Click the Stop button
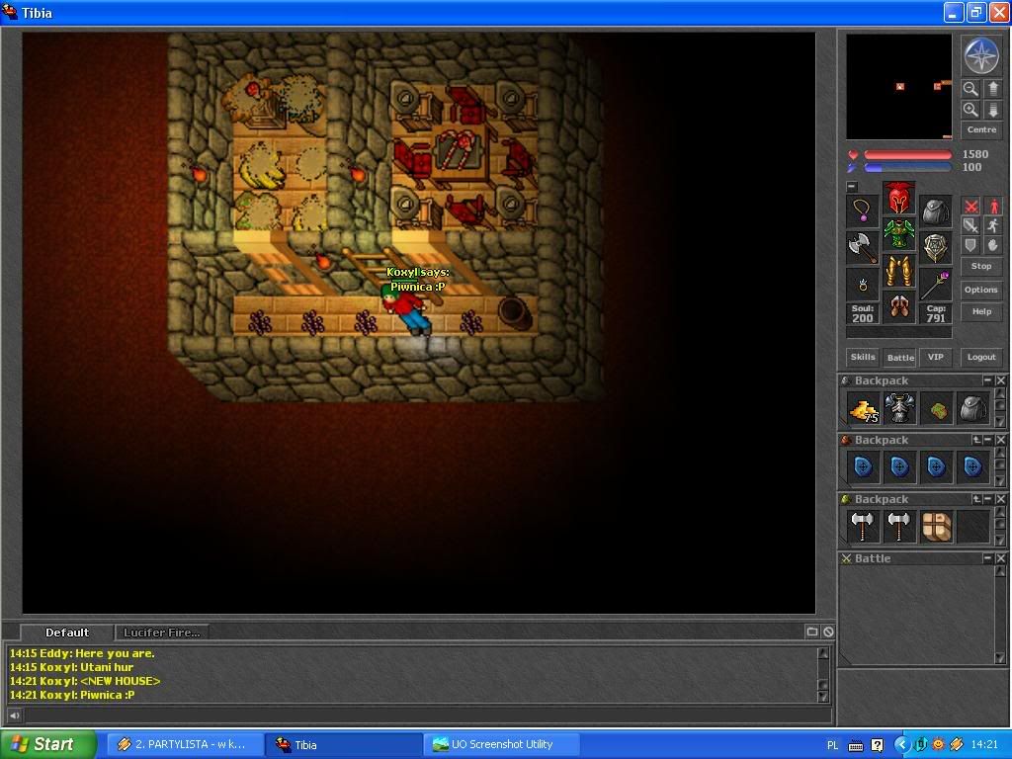1012x759 pixels. pyautogui.click(x=981, y=266)
